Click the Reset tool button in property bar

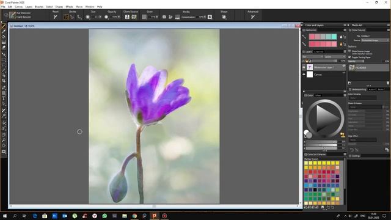(x=56, y=17)
